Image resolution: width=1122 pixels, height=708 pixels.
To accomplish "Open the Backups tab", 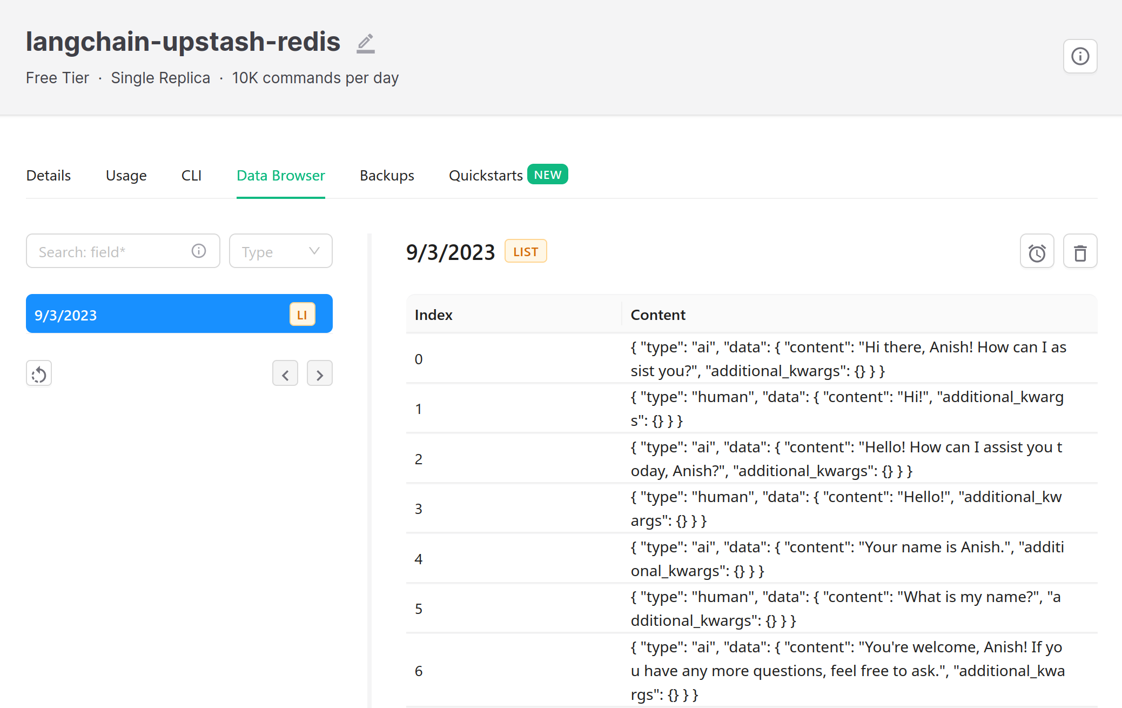I will click(x=387, y=176).
